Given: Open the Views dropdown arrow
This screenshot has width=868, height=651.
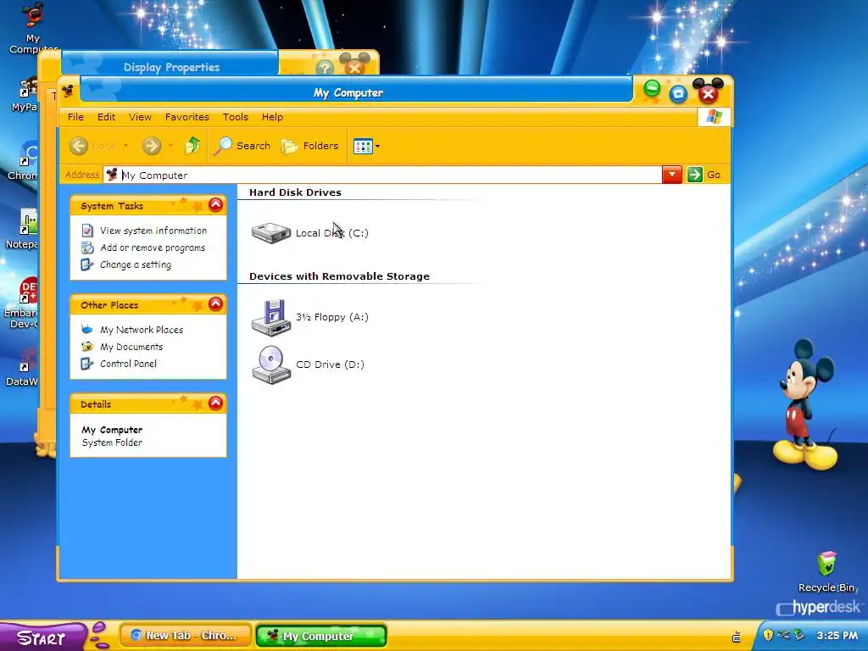Looking at the screenshot, I should 377,147.
